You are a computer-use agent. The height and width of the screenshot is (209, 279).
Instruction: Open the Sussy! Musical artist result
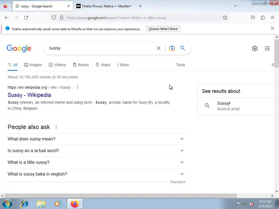point(236,106)
